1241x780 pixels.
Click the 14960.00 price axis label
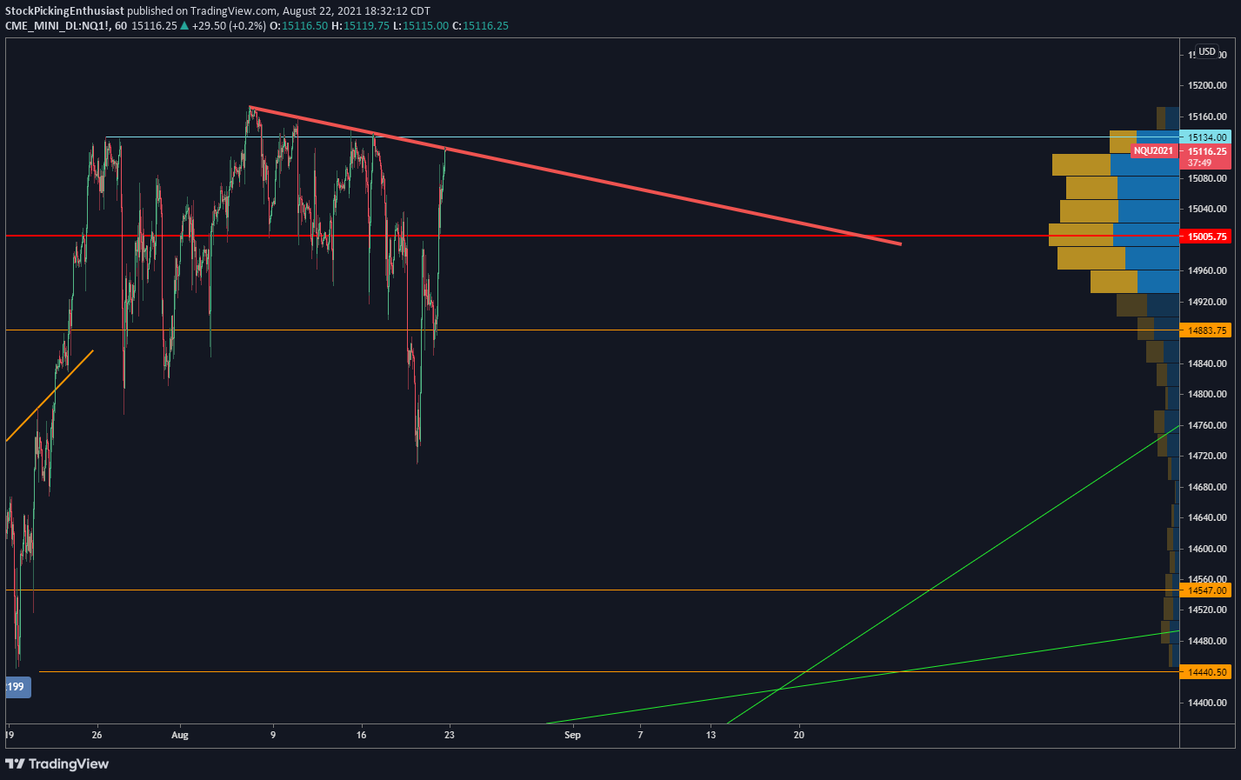[1208, 270]
